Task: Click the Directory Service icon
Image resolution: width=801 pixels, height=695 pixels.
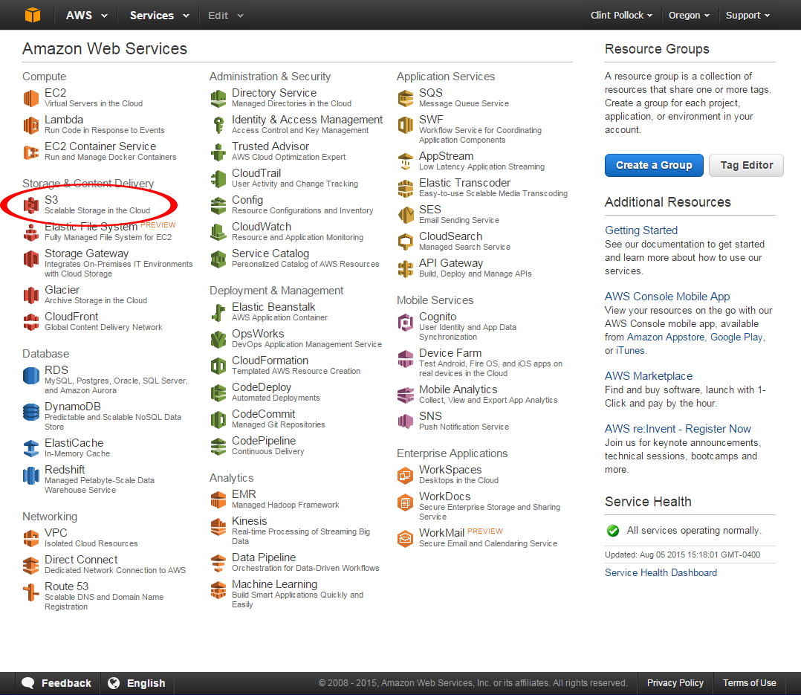Action: point(218,98)
